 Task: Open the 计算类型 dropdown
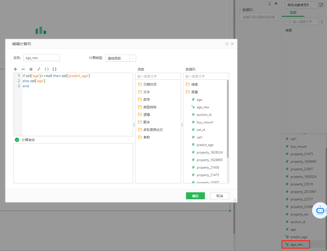tap(121, 58)
